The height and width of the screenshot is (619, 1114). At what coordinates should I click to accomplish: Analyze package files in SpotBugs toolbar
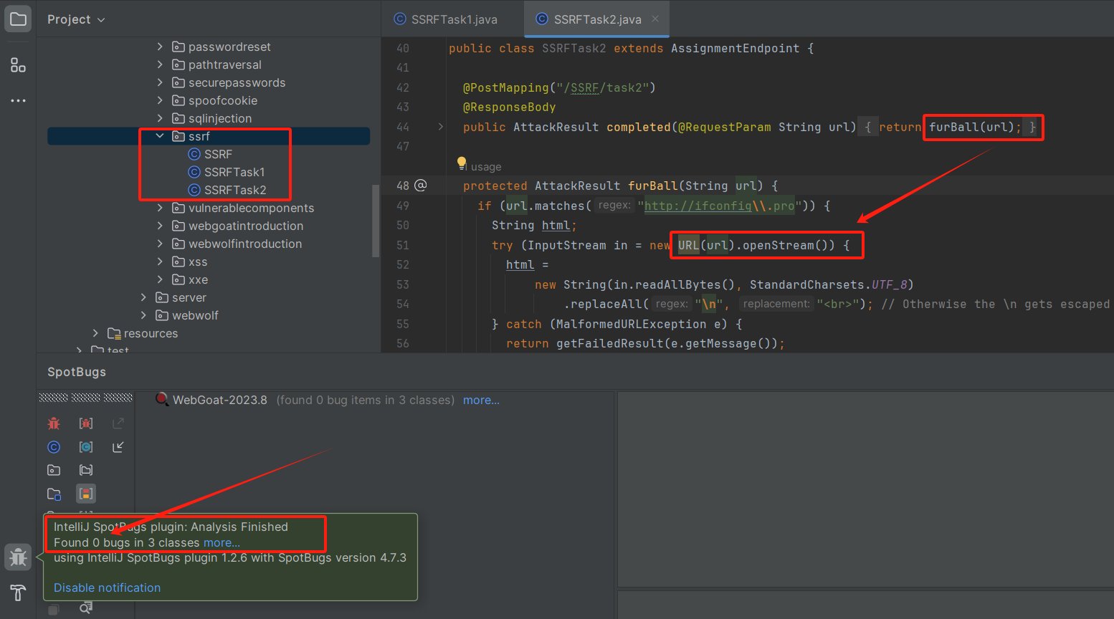click(54, 470)
